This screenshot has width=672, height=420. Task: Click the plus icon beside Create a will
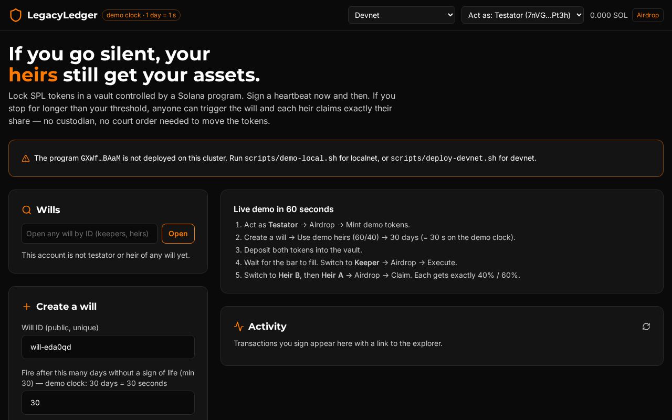tap(27, 307)
